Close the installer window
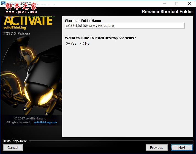Screen dimensions: 196x154 pos(189,4)
